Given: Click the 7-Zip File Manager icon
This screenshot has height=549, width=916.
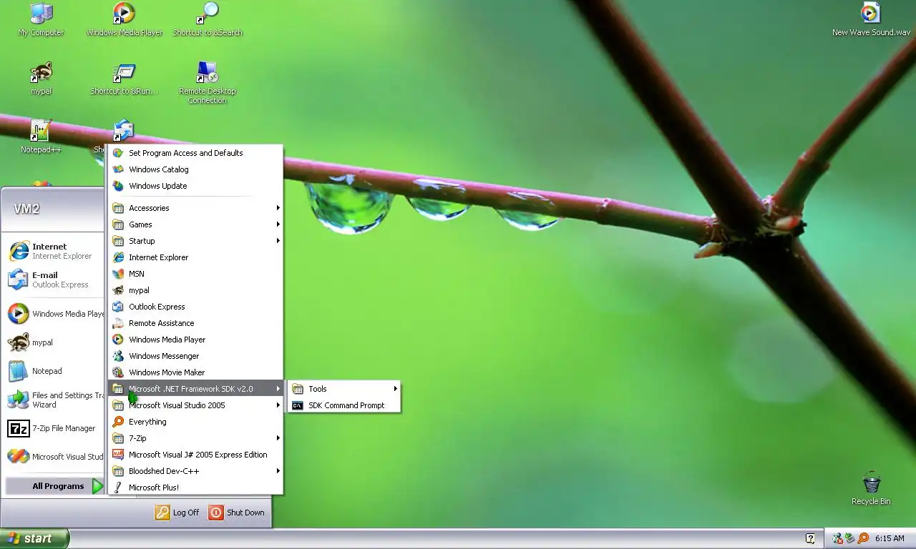Looking at the screenshot, I should click(19, 428).
